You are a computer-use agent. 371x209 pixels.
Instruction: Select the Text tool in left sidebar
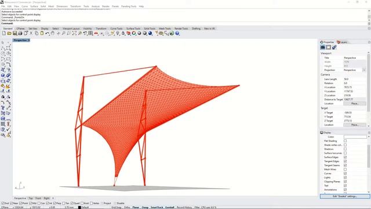click(x=3, y=107)
